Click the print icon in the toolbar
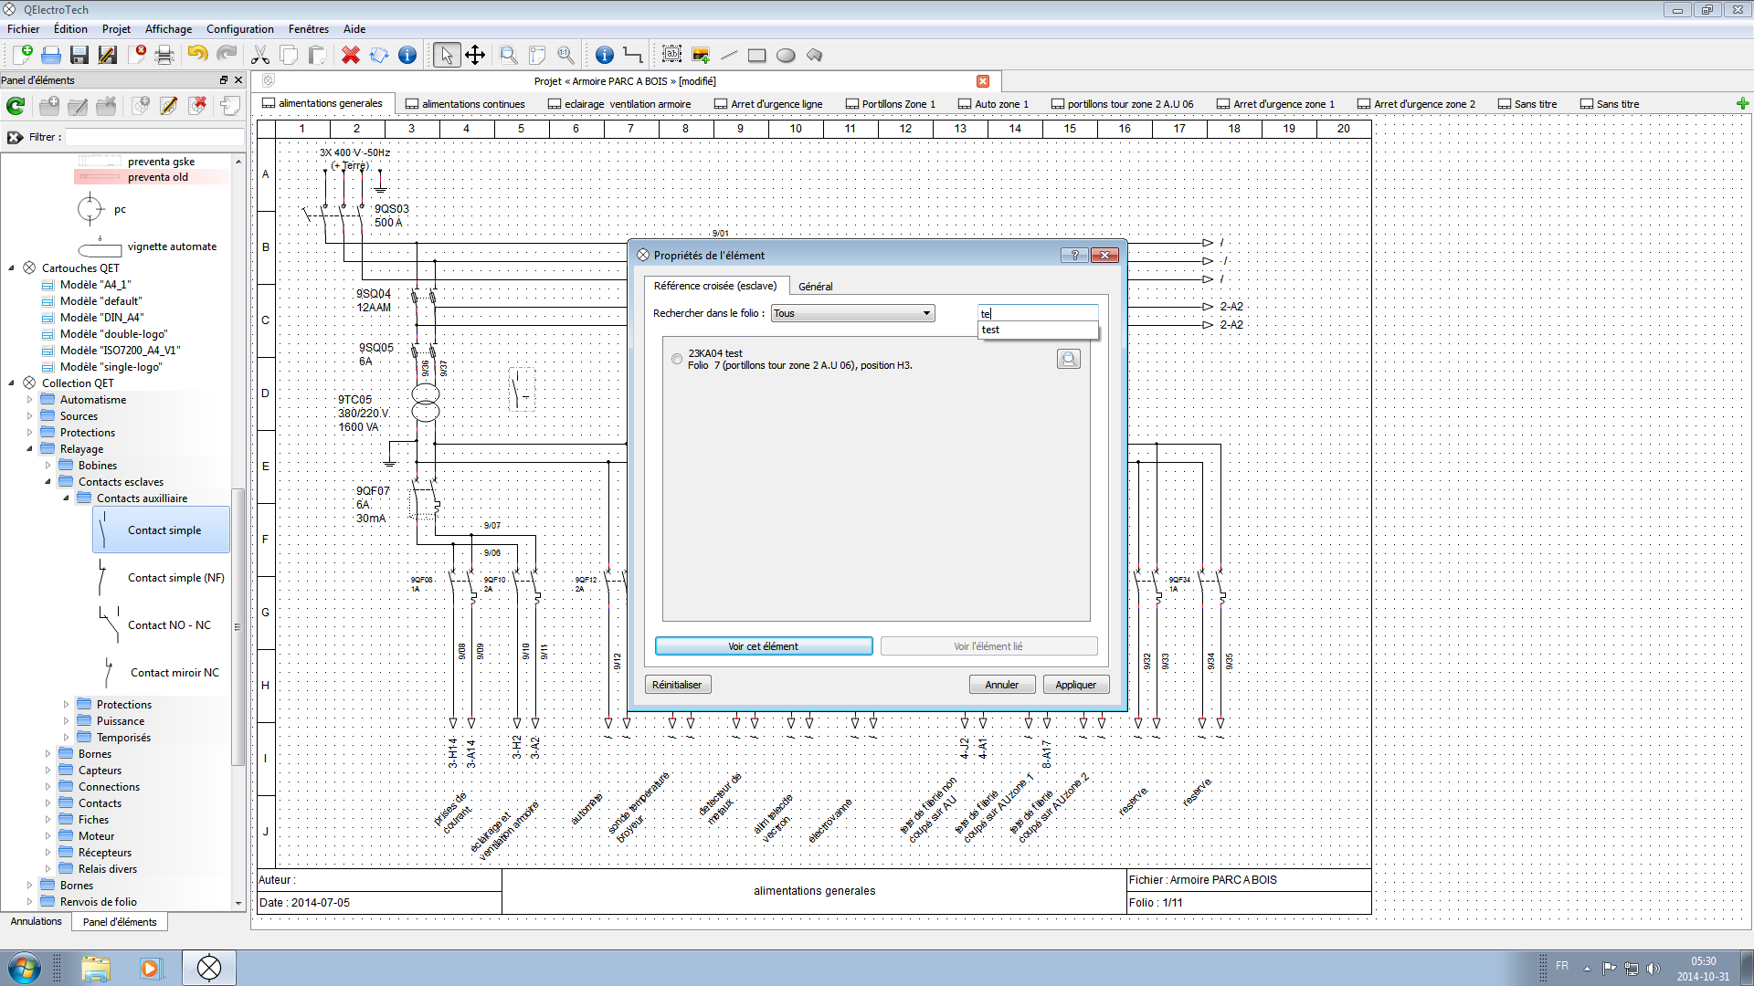This screenshot has width=1754, height=986. point(165,55)
